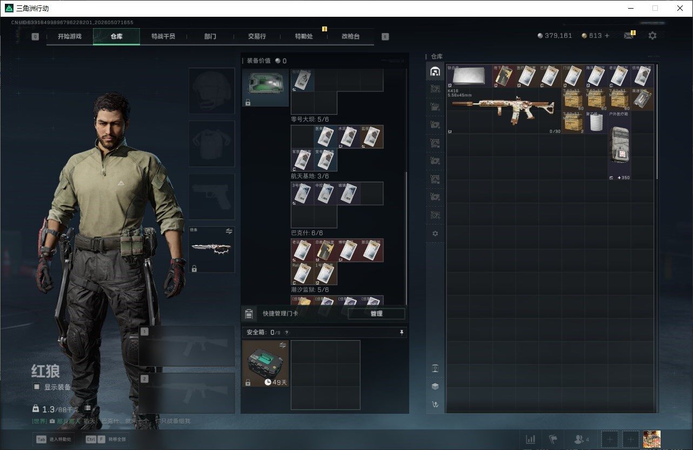The height and width of the screenshot is (450, 693).
Task: Swap the safe box using arrows icon
Action: (x=282, y=345)
